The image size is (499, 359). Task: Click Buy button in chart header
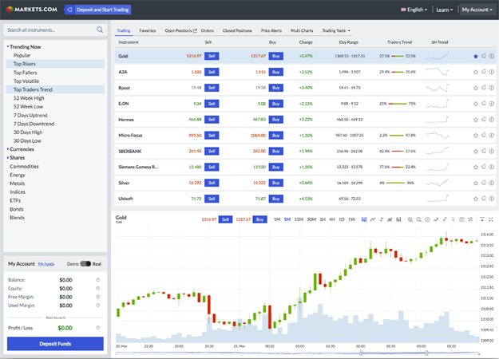(x=259, y=219)
